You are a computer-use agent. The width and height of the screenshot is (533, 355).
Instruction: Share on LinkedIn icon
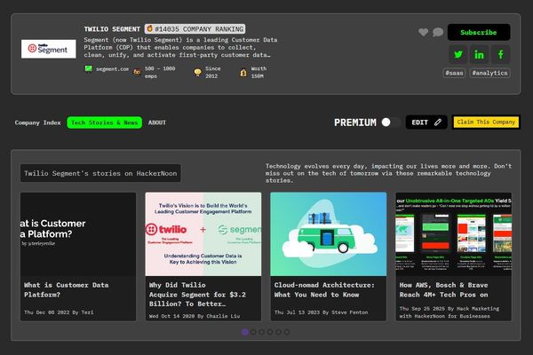click(479, 54)
